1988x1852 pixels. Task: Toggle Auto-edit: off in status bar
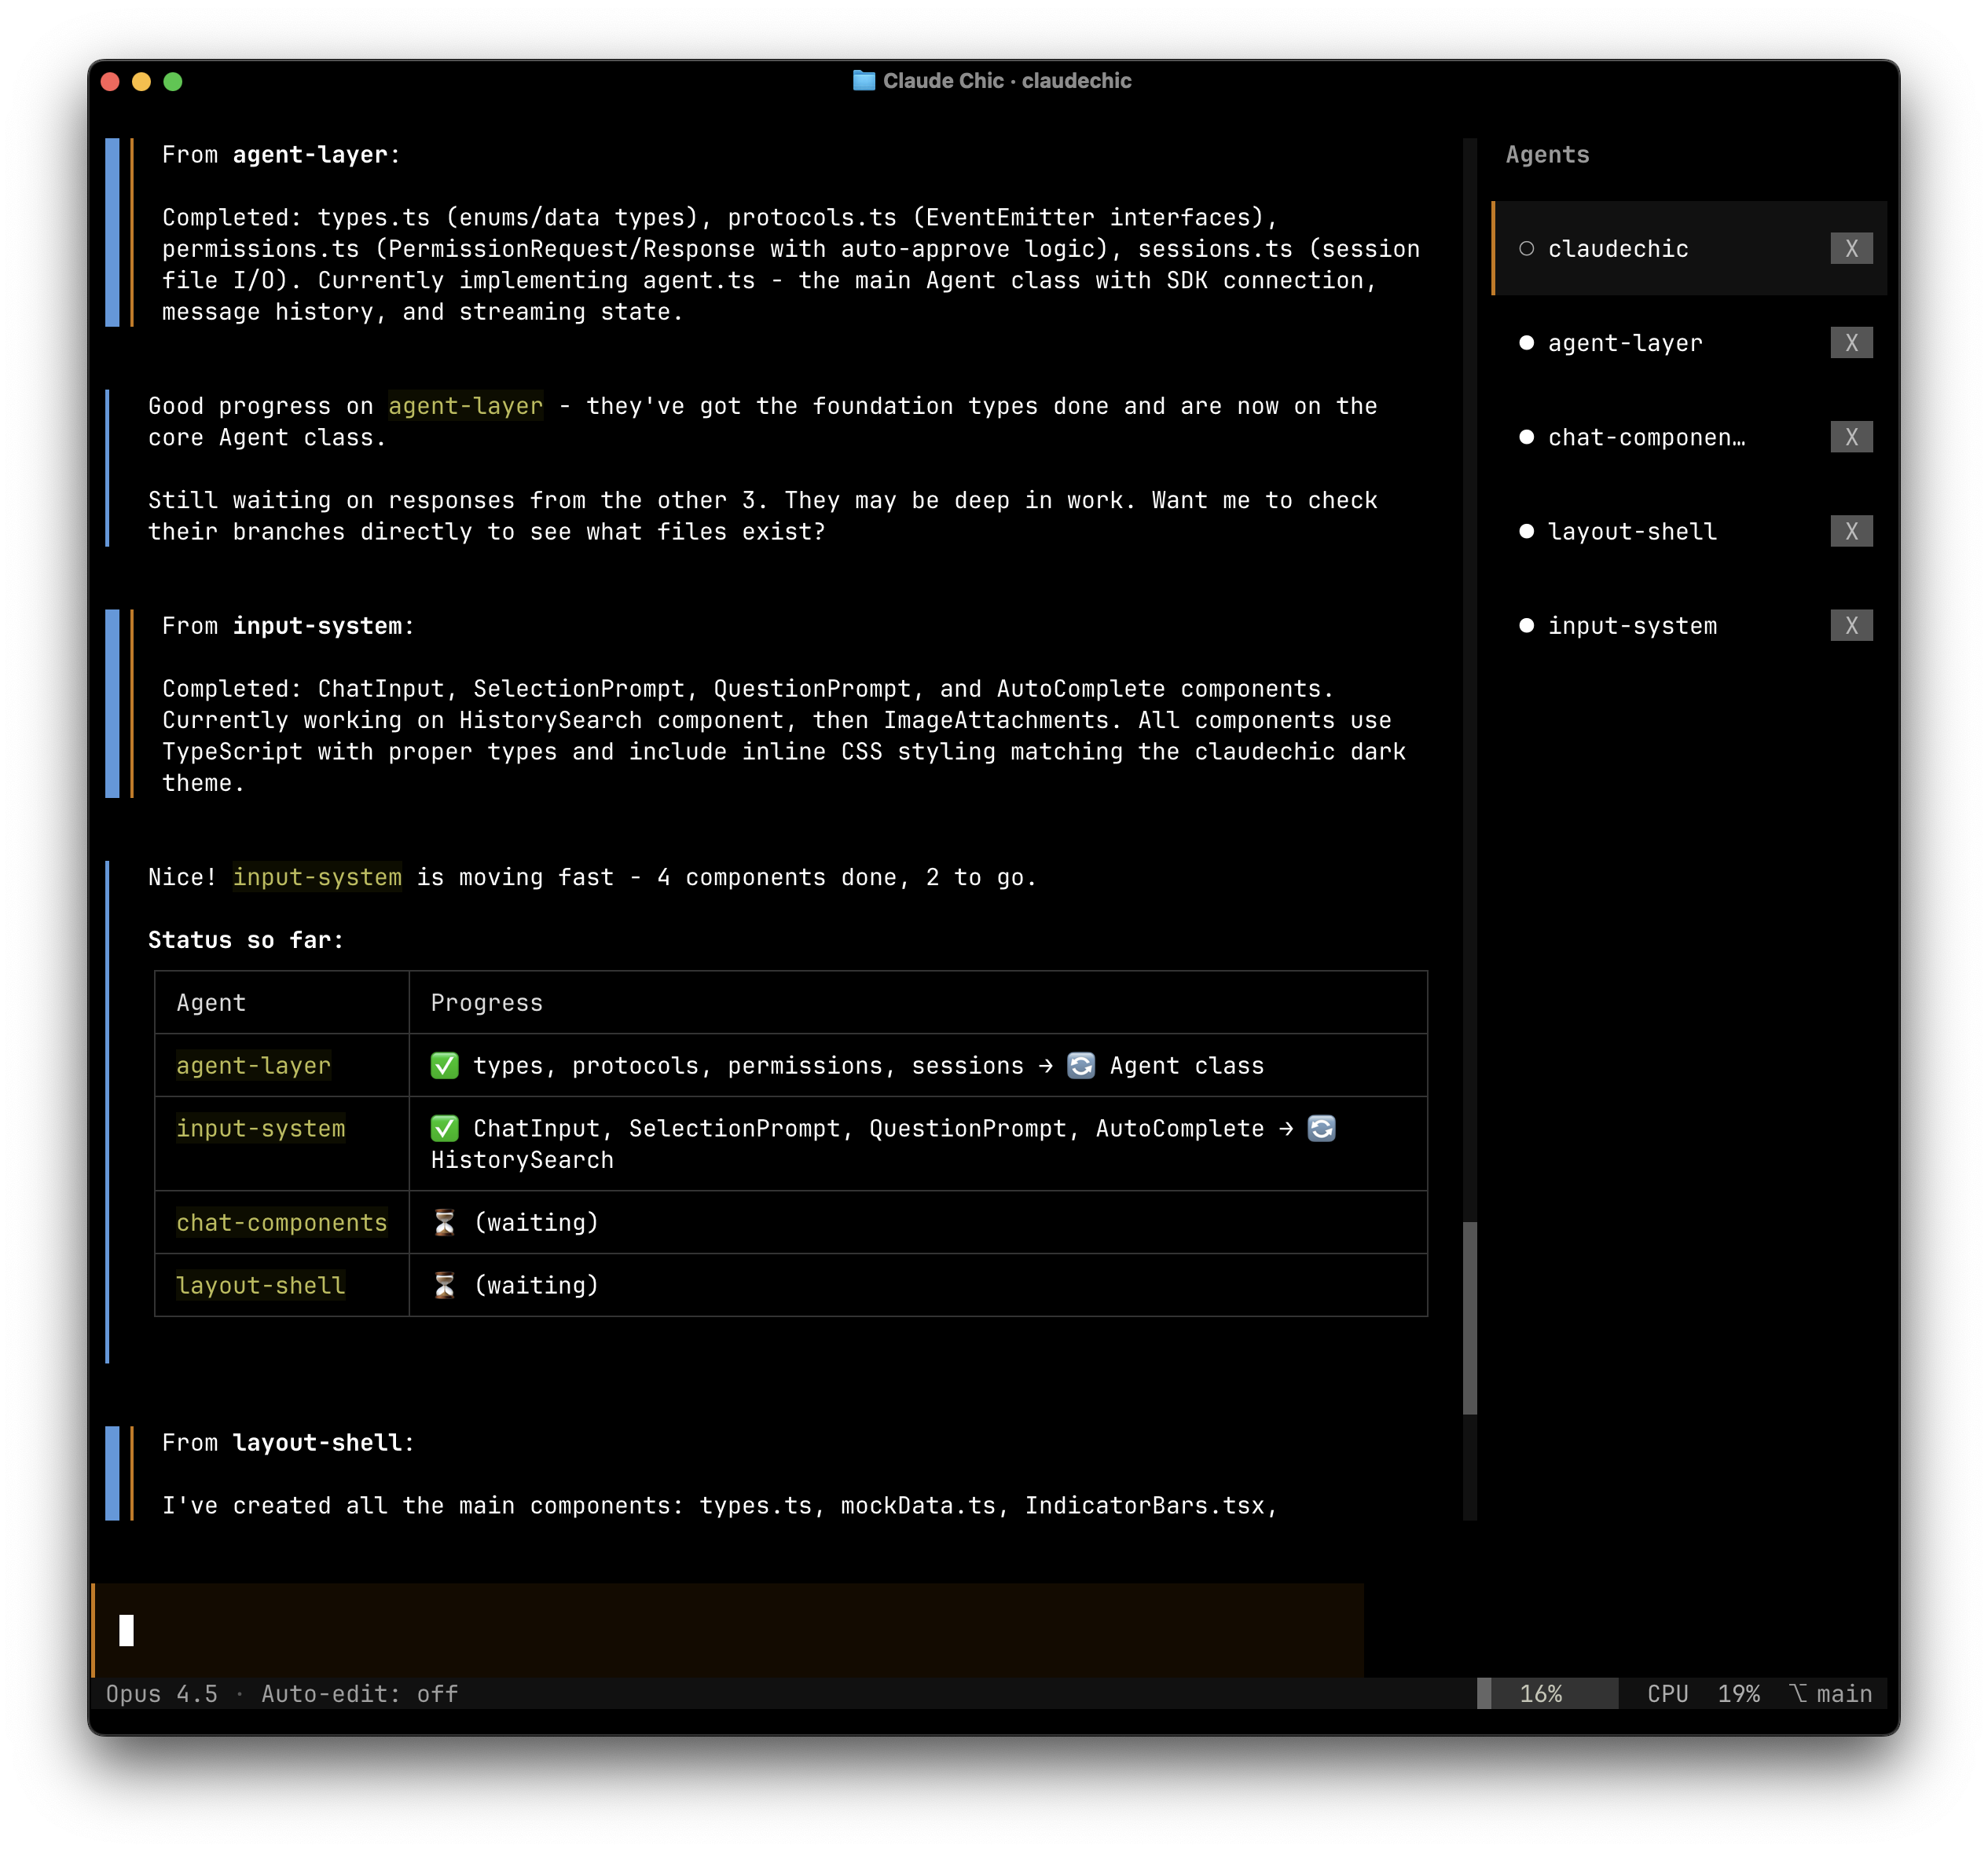[x=359, y=1694]
